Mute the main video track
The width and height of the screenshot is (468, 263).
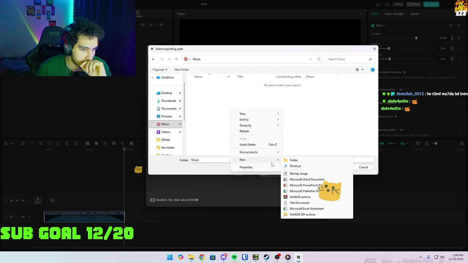tap(23, 201)
